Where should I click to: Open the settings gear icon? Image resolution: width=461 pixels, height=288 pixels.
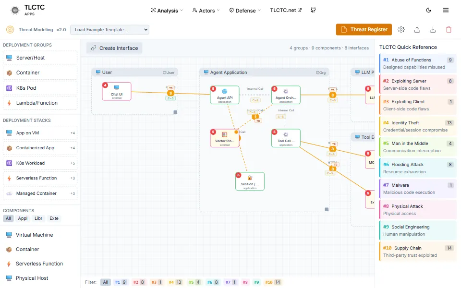click(x=401, y=29)
